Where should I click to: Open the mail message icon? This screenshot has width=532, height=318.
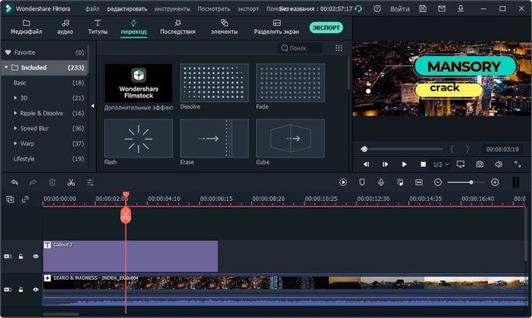[441, 8]
